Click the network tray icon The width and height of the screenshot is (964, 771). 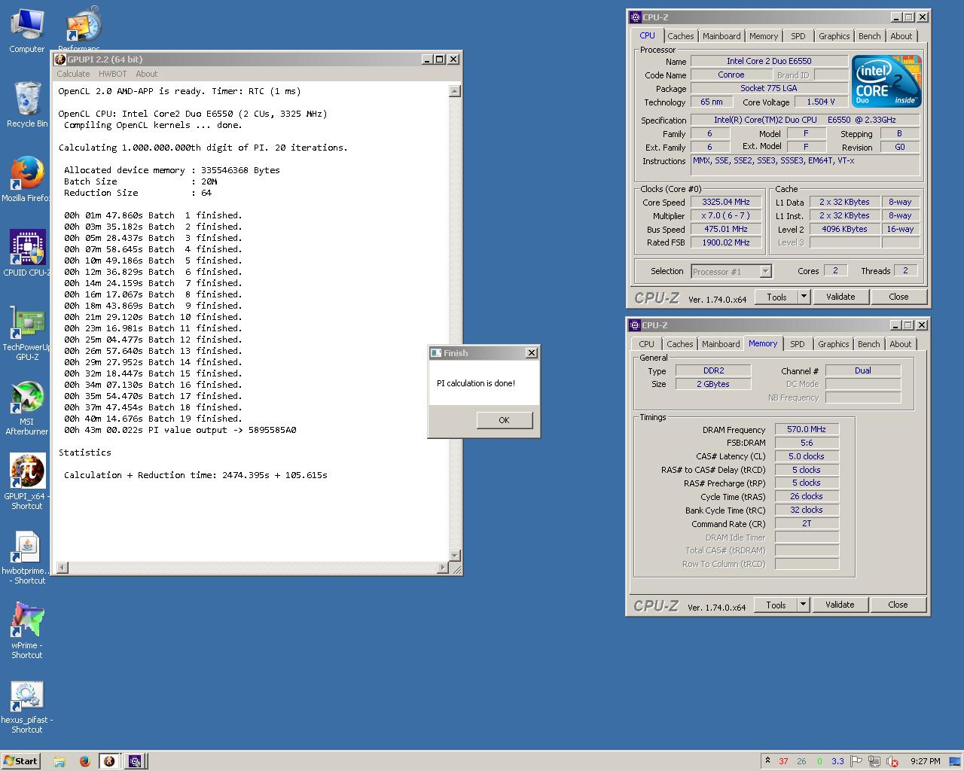pyautogui.click(x=874, y=761)
